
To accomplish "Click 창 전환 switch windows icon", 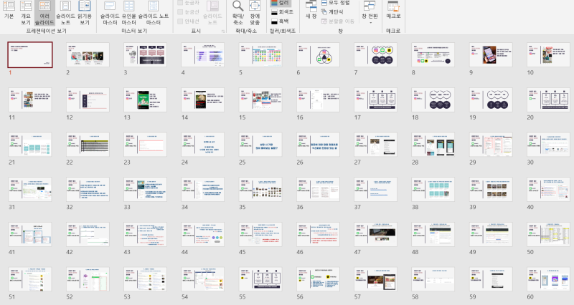I will click(370, 7).
